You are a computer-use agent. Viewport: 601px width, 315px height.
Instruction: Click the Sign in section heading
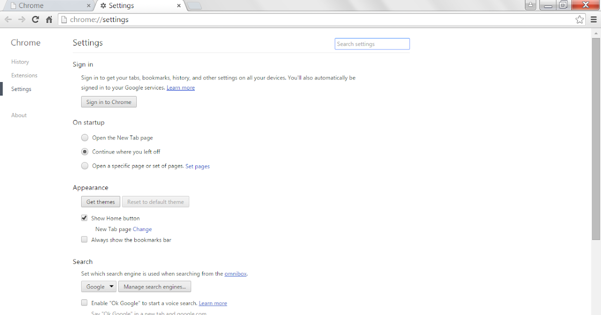(83, 64)
